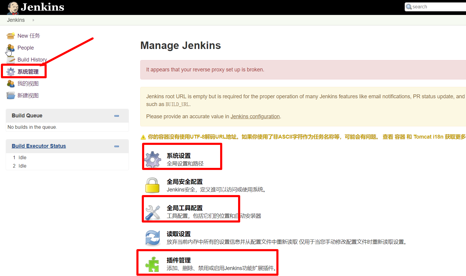Image resolution: width=466 pixels, height=276 pixels.
Task: Click the Manage Jenkins heading
Action: (181, 45)
